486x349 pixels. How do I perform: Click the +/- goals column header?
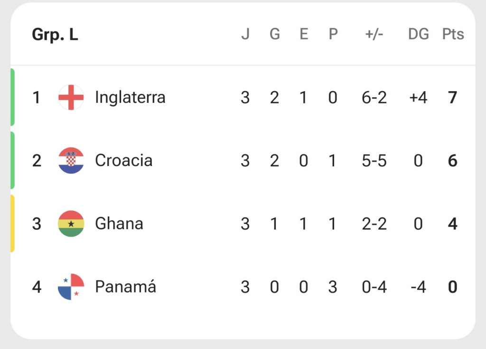point(374,34)
